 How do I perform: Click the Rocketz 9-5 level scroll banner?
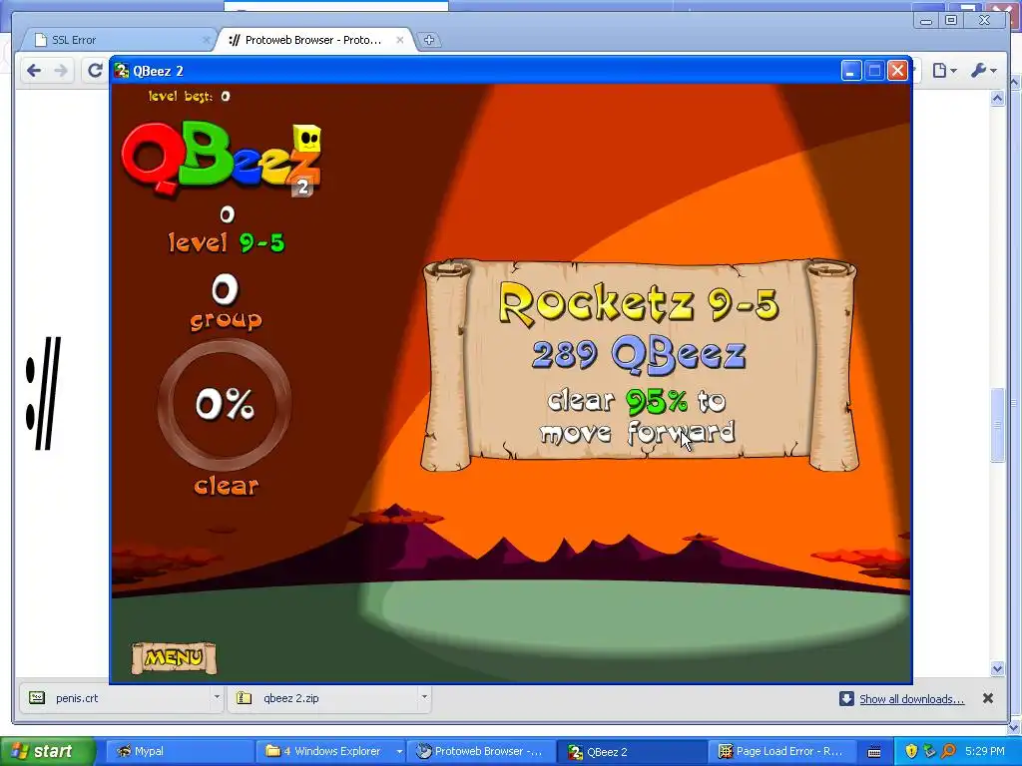pos(640,363)
